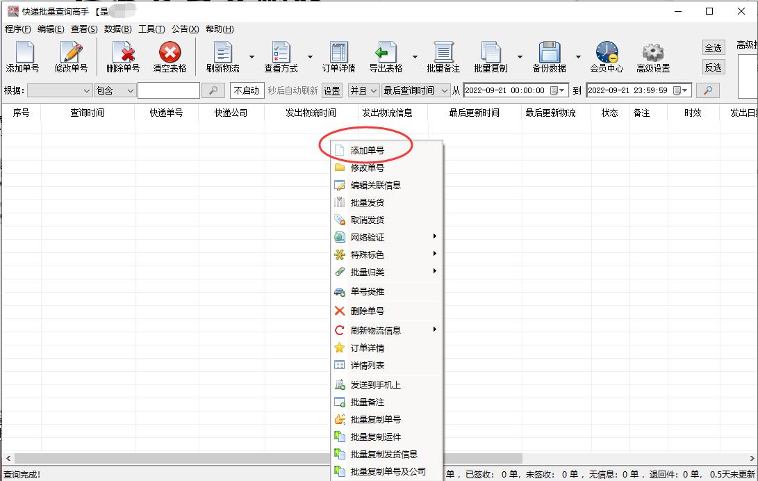Open the 根据 filter dropdown
This screenshot has height=481, width=758.
pos(60,90)
